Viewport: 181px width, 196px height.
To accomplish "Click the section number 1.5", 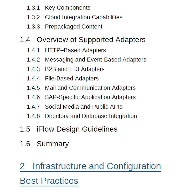I will (25, 129).
